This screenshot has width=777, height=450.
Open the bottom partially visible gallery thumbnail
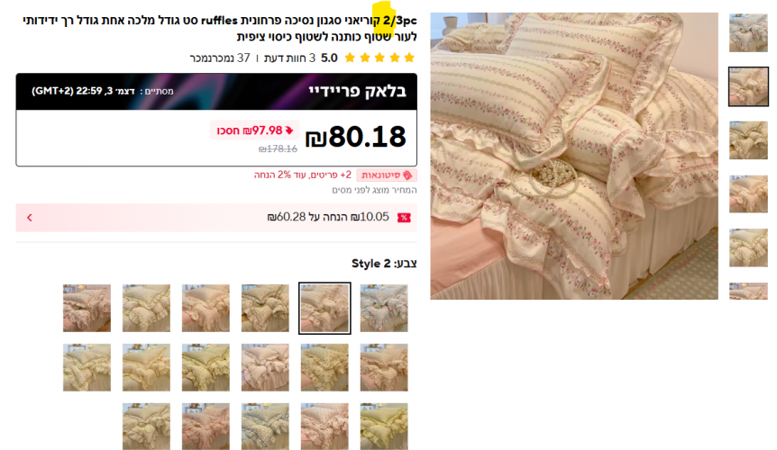pos(748,292)
